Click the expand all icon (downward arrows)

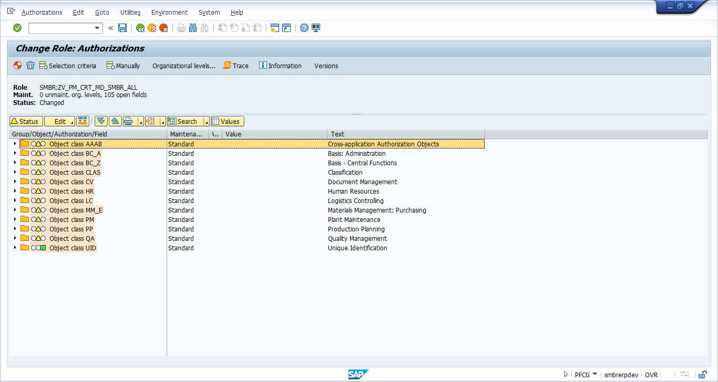pos(100,121)
